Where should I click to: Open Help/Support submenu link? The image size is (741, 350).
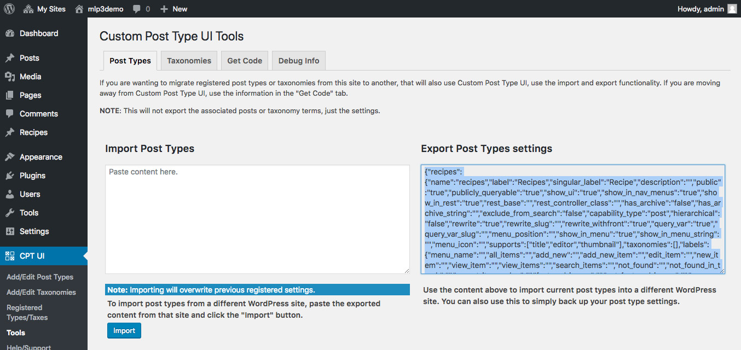(x=28, y=347)
